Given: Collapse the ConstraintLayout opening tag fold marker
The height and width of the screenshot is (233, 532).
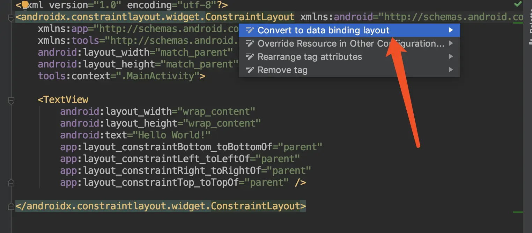Looking at the screenshot, I should (x=11, y=18).
